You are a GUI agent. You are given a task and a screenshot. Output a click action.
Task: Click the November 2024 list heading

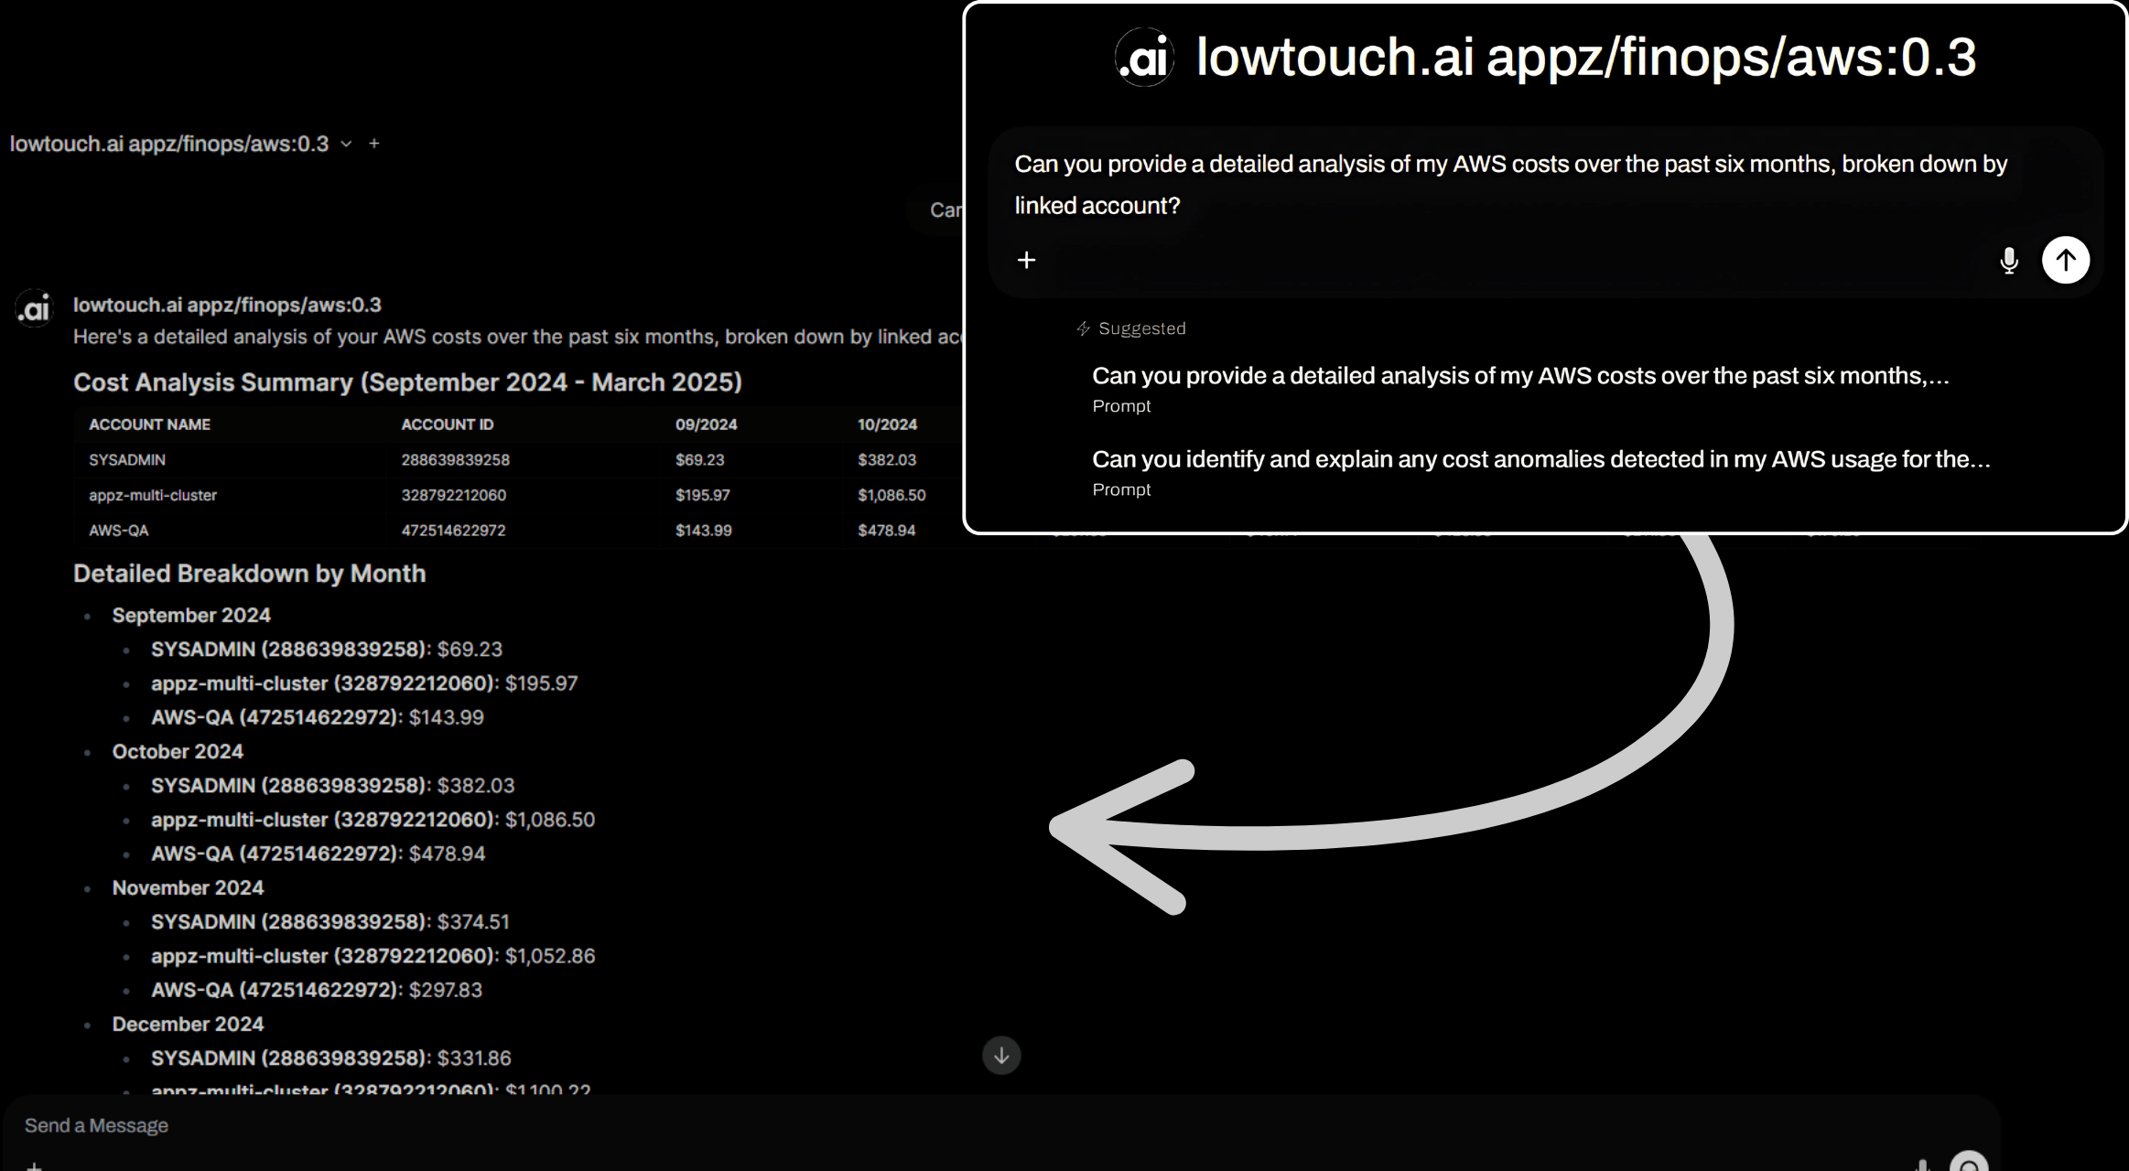point(188,888)
